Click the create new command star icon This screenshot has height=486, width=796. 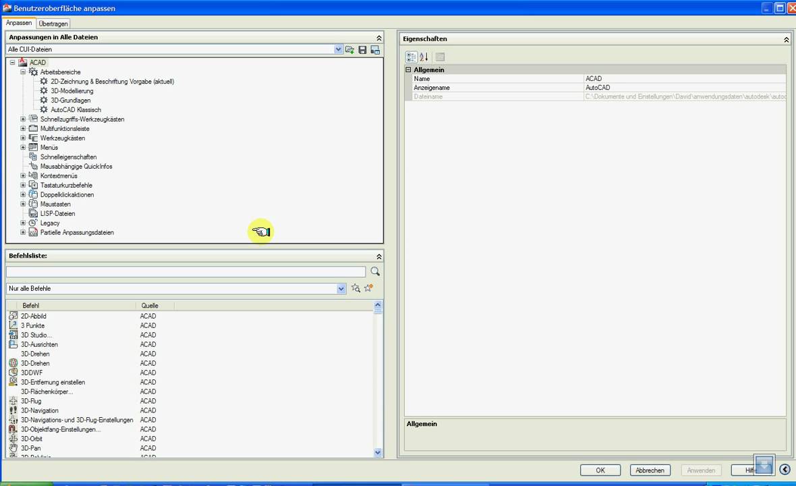369,288
